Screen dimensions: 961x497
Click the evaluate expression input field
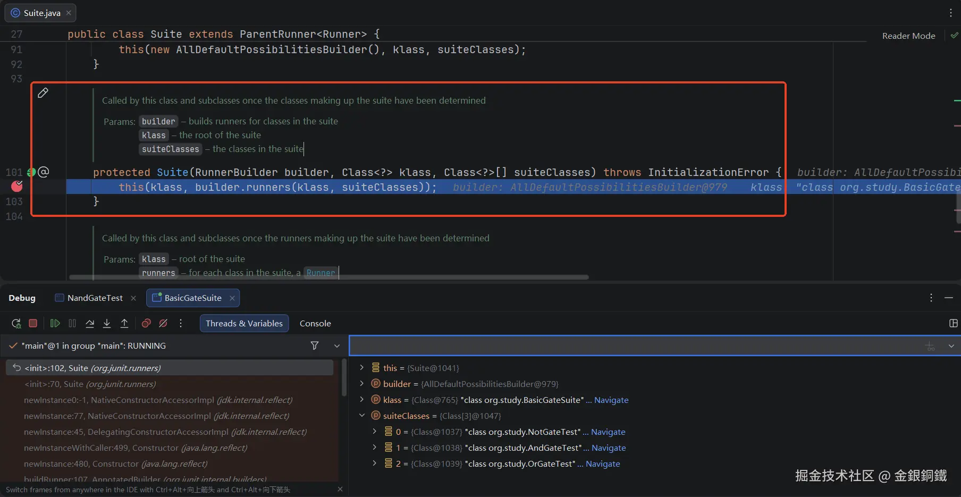click(633, 346)
